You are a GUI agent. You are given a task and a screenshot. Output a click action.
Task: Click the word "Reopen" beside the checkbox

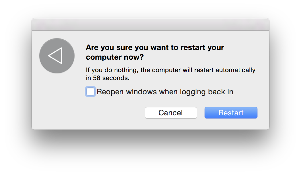110,92
